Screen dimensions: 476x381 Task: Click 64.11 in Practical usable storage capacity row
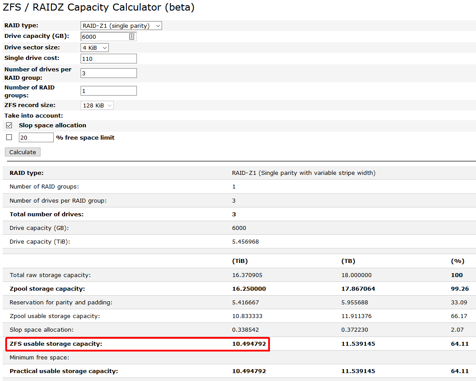[460, 371]
